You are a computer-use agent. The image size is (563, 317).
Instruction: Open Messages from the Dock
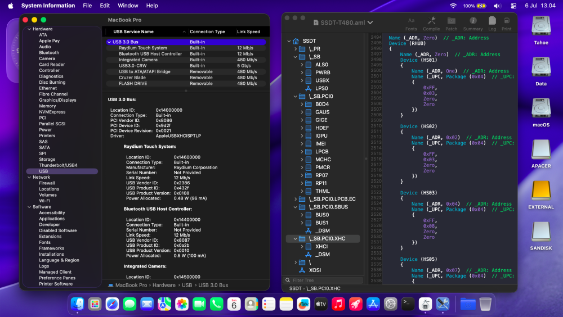(129, 304)
